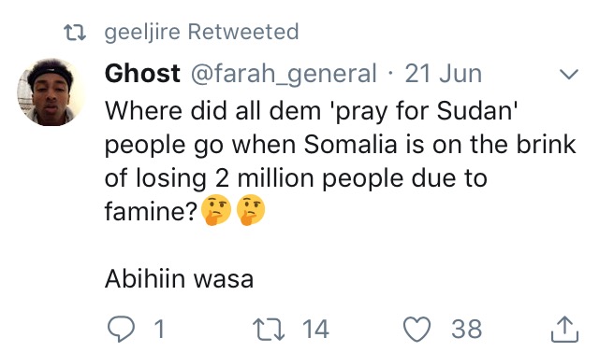Tap the share upload arrow icon

coord(564,330)
